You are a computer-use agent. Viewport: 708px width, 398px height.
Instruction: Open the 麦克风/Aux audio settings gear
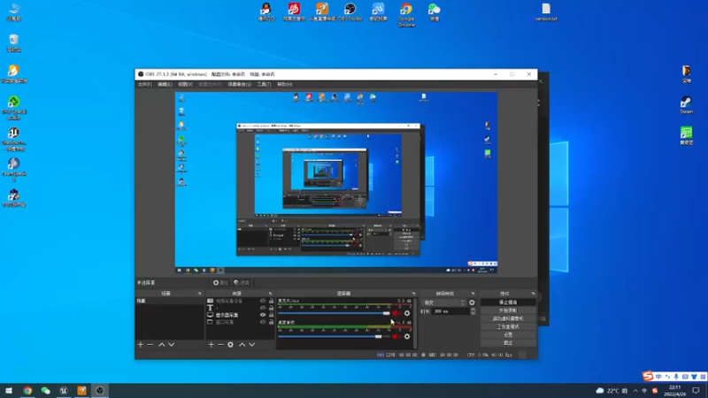coord(407,313)
